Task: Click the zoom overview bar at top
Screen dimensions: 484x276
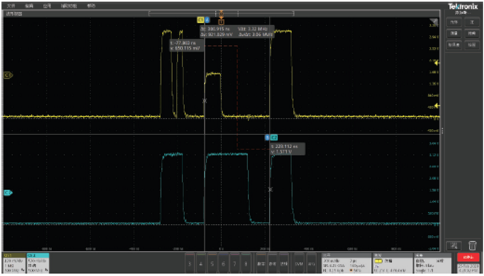Action: 221,13
